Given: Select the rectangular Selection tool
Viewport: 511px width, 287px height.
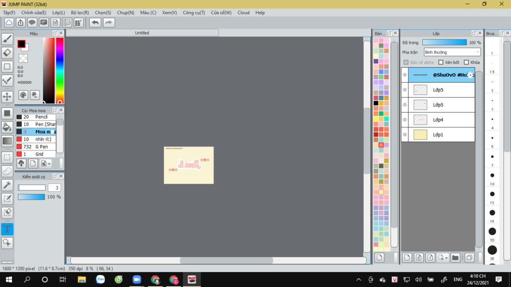Looking at the screenshot, I should coord(7,157).
